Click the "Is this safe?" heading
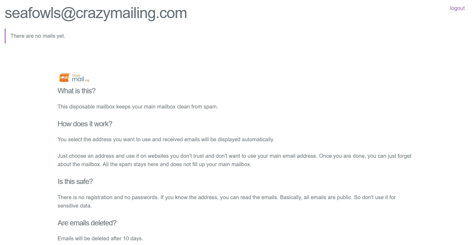The height and width of the screenshot is (245, 473). [x=75, y=182]
